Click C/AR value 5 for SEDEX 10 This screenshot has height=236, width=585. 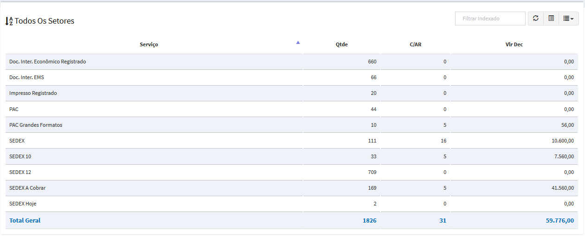click(445, 156)
